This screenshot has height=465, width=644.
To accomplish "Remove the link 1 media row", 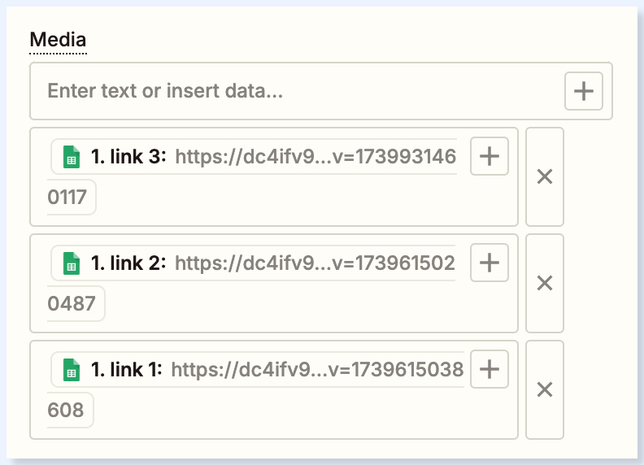I will click(x=545, y=389).
